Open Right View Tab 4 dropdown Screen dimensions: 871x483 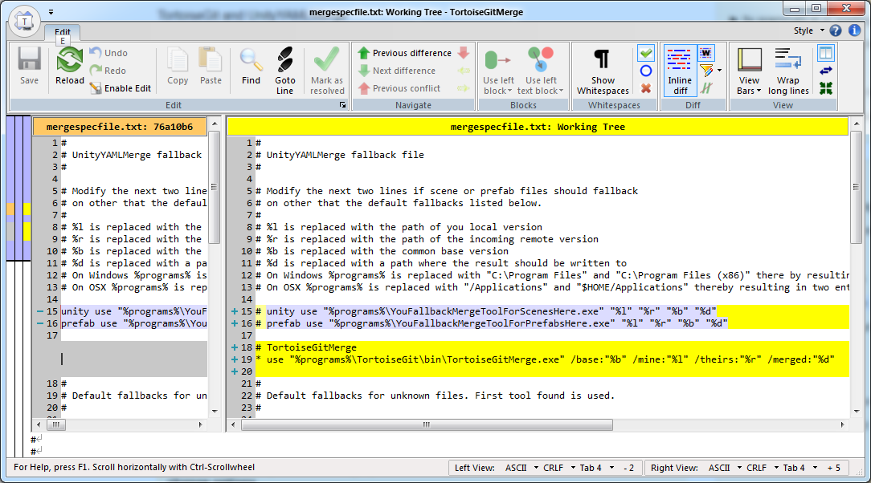coord(800,468)
